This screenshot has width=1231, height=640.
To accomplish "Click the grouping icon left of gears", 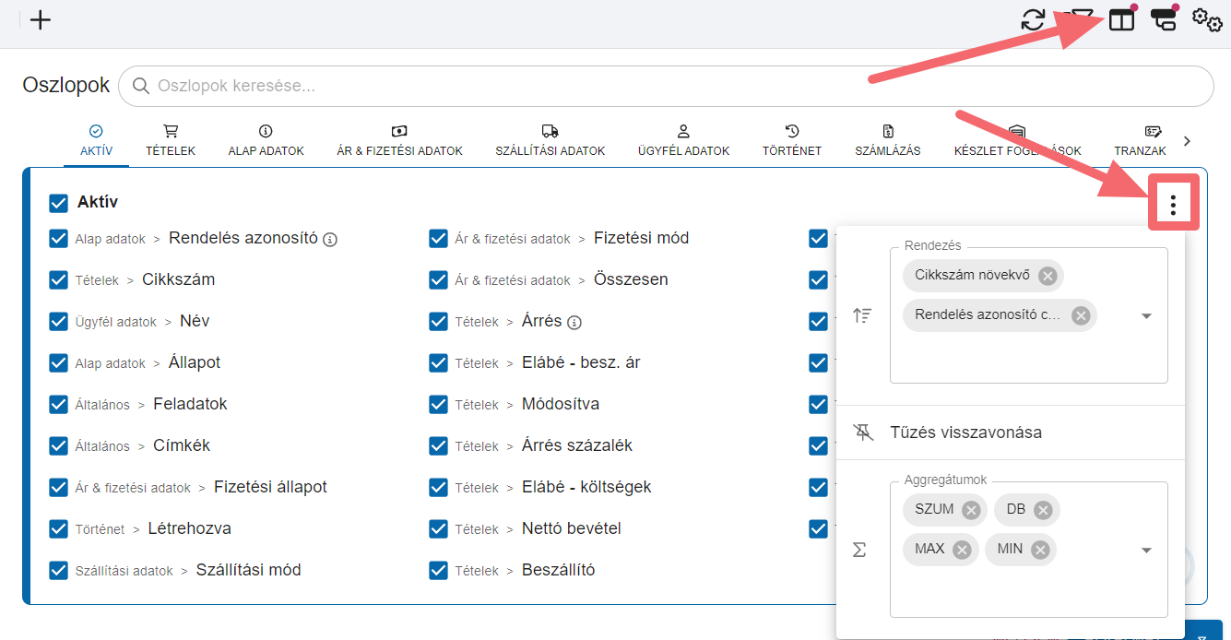I will coord(1164,20).
